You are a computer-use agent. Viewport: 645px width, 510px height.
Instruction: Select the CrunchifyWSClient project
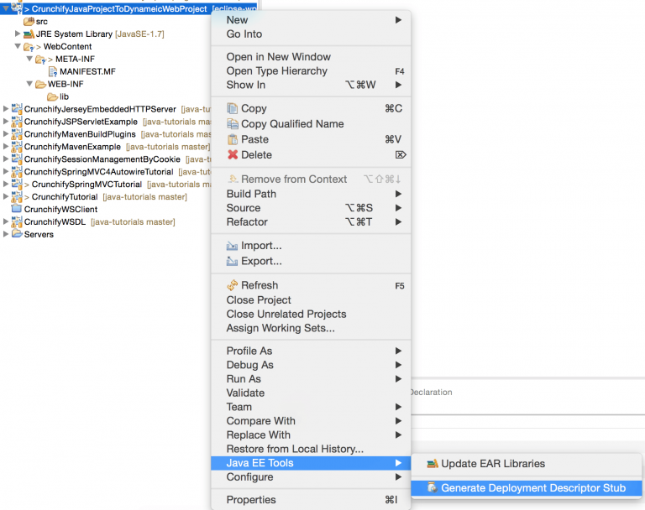60,209
